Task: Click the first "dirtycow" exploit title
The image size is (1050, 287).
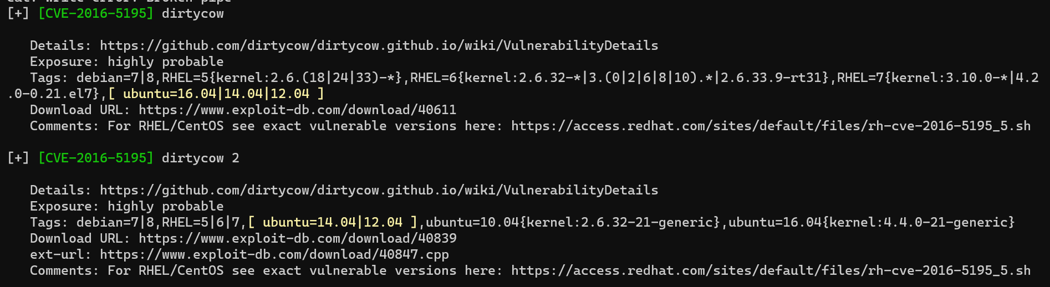Action: 192,13
